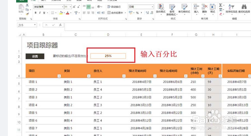251x136 pixels.
Task: Open the borders icon in font group
Action: (52, 13)
